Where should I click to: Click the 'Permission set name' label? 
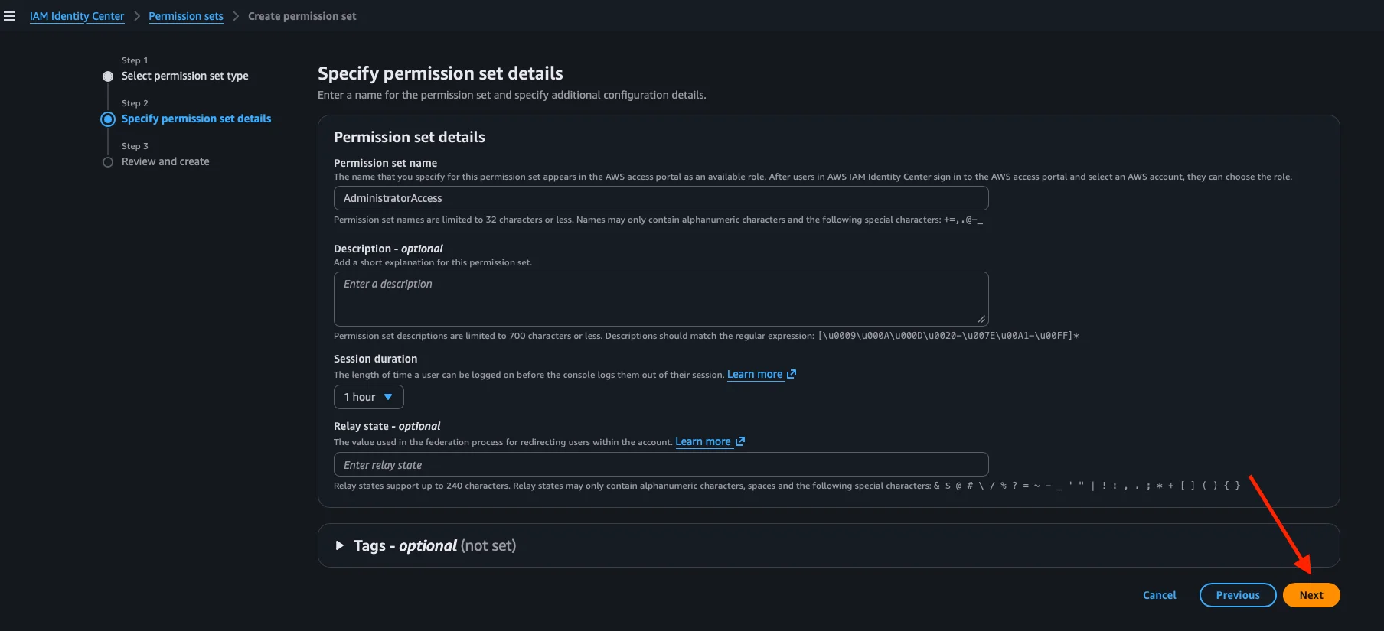[x=385, y=163]
